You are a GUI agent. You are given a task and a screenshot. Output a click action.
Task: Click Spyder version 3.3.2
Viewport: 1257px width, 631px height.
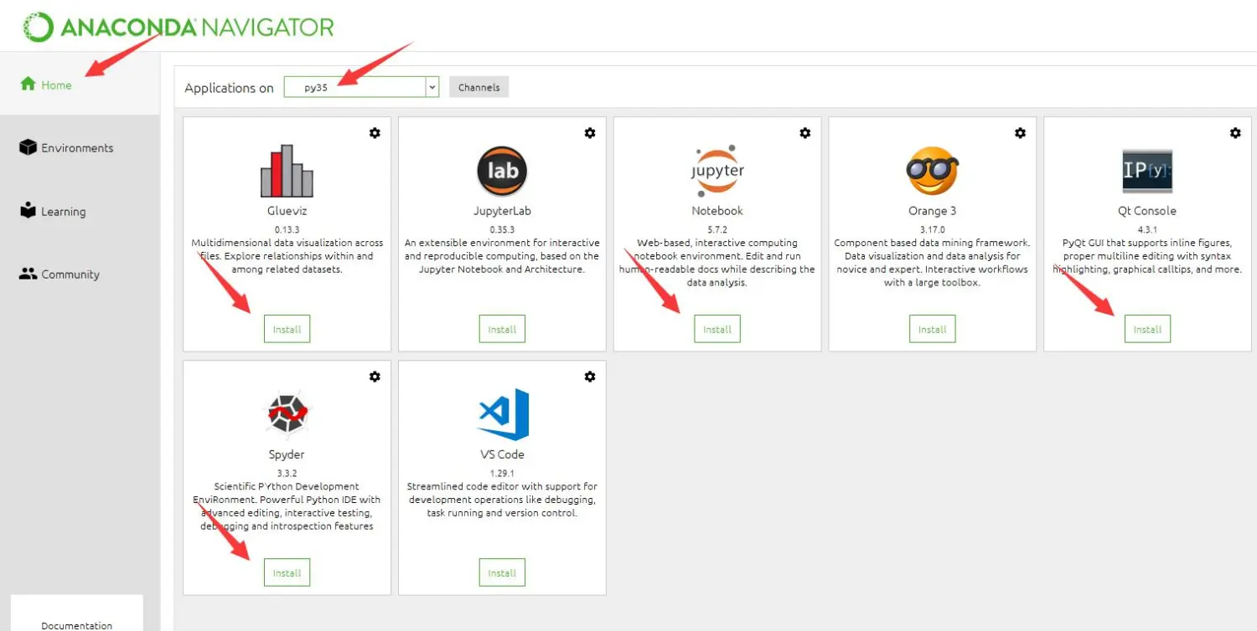(287, 473)
